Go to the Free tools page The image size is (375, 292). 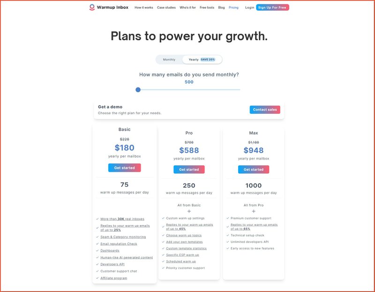coord(207,7)
